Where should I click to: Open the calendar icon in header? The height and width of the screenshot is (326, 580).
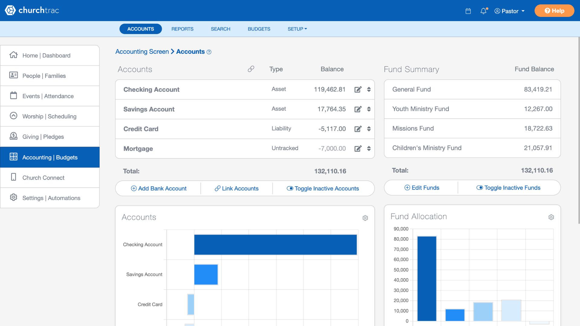click(468, 11)
